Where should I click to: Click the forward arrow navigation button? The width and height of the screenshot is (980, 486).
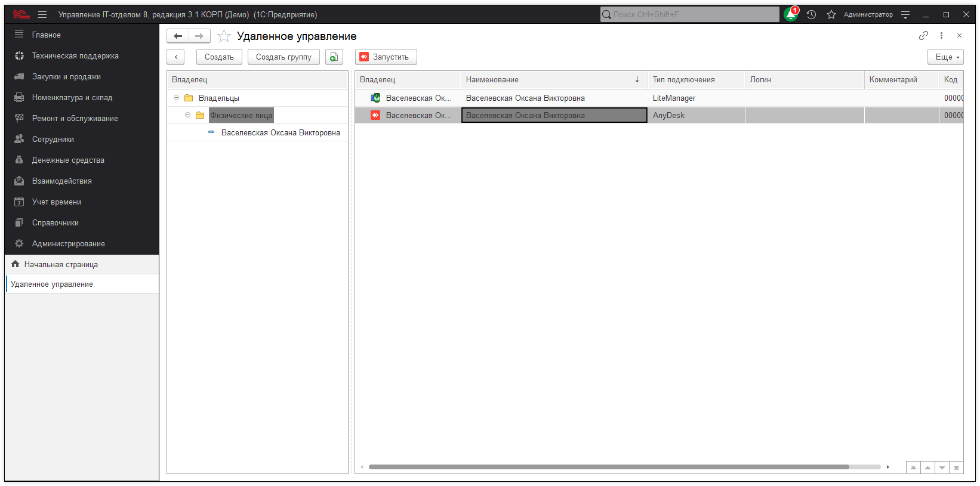coord(199,36)
